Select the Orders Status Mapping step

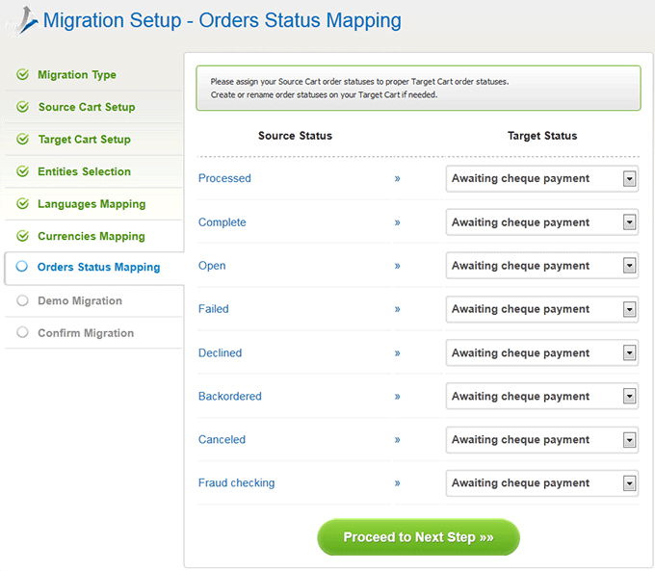click(98, 267)
